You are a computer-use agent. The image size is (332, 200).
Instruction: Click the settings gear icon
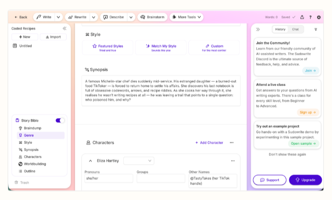[319, 17]
